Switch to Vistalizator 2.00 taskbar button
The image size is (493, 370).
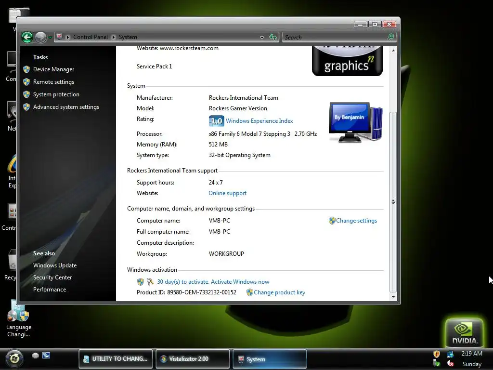coord(193,358)
